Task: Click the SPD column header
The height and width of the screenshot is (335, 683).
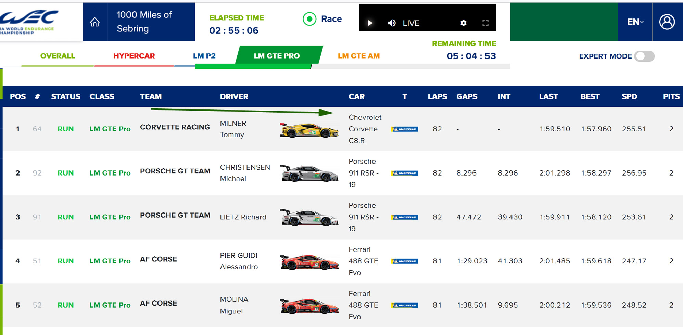Action: tap(629, 96)
